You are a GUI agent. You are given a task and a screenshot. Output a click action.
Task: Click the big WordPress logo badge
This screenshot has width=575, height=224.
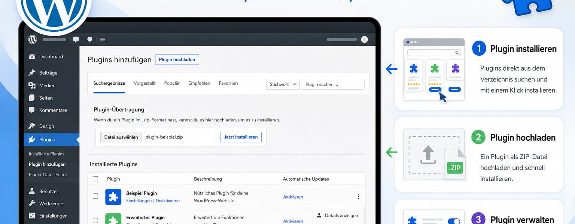click(x=54, y=15)
